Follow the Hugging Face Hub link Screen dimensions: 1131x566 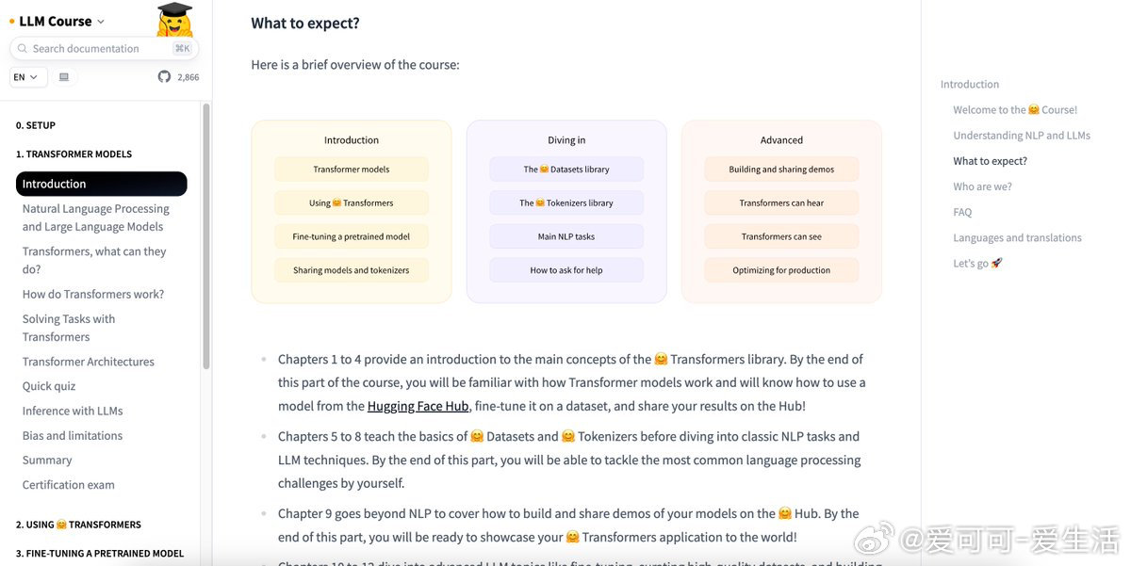[418, 406]
